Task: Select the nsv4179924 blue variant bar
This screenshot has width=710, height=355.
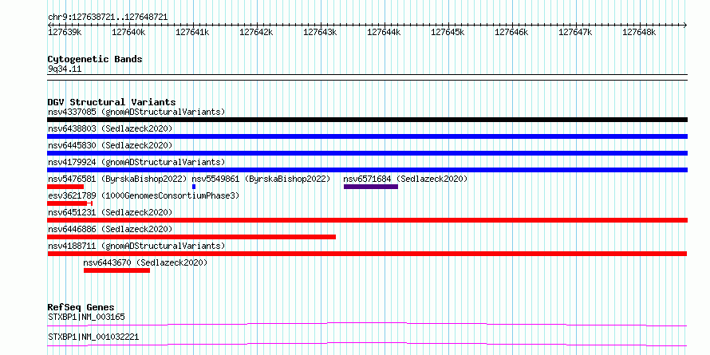Action: (367, 170)
